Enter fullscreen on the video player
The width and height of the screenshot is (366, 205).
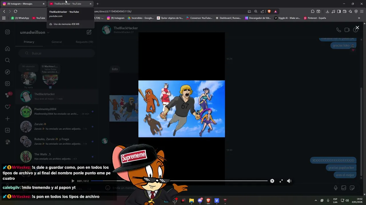(281, 181)
